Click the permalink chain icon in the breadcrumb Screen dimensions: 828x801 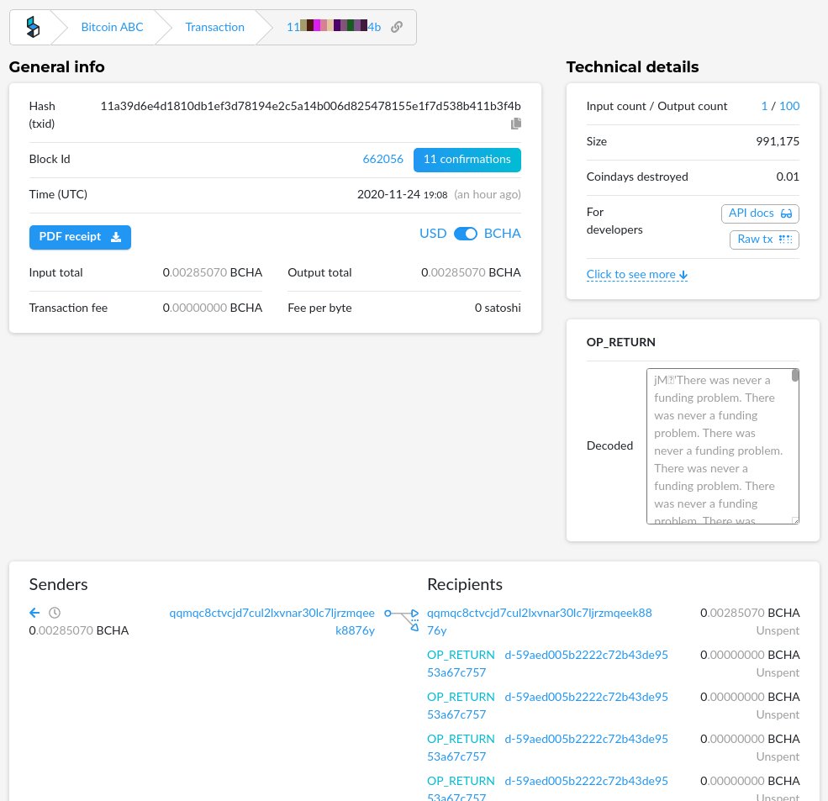coord(396,26)
